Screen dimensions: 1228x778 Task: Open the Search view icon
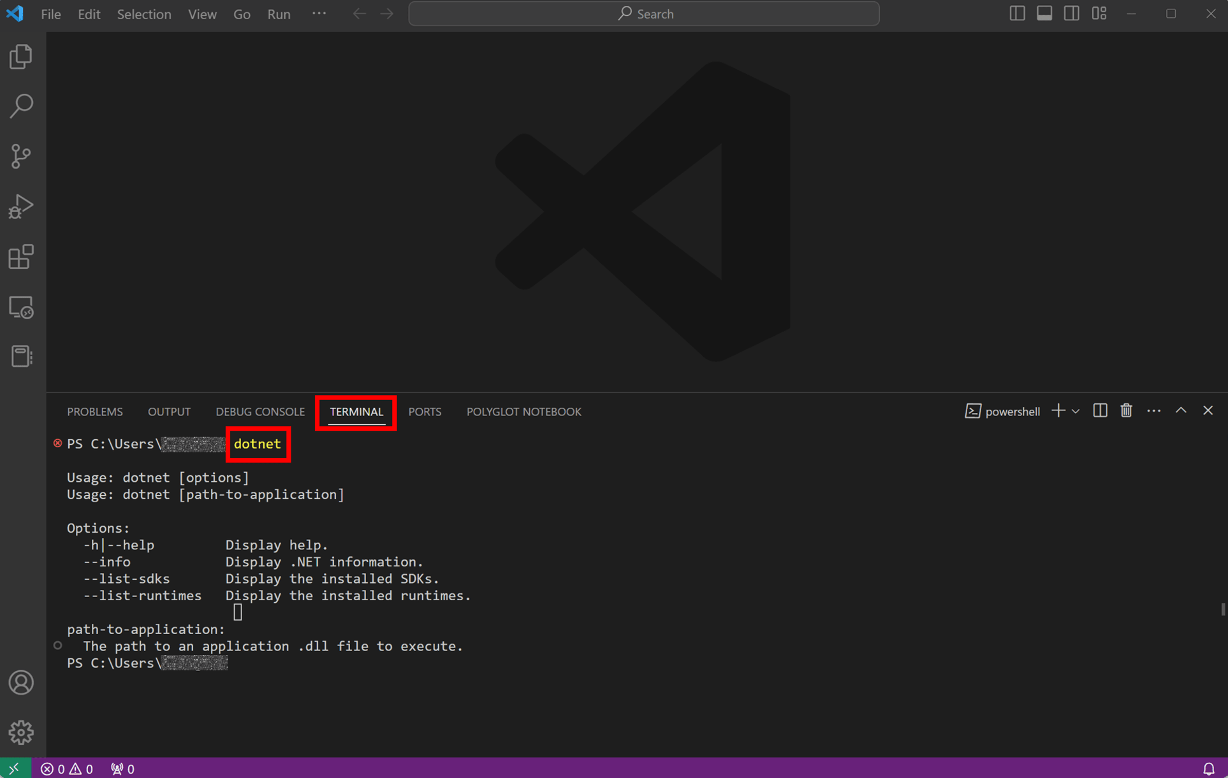coord(21,106)
